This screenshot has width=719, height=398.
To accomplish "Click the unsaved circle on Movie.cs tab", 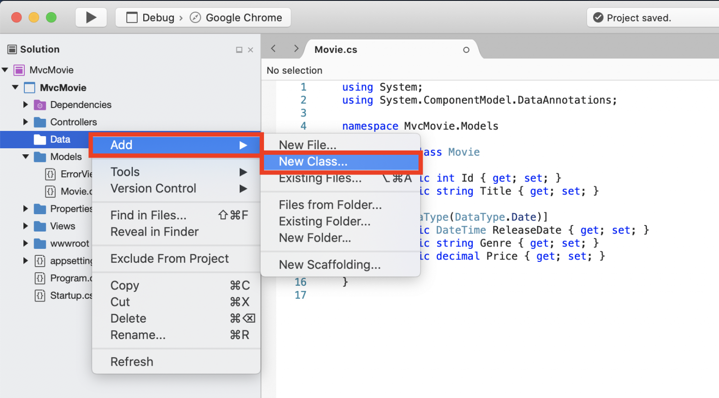I will point(466,49).
